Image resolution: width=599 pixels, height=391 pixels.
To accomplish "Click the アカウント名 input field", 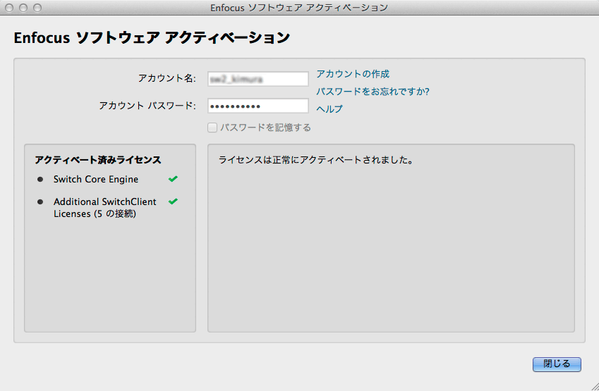I will pos(258,79).
